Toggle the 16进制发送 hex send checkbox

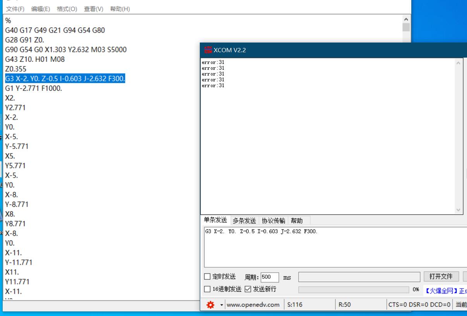(x=208, y=289)
